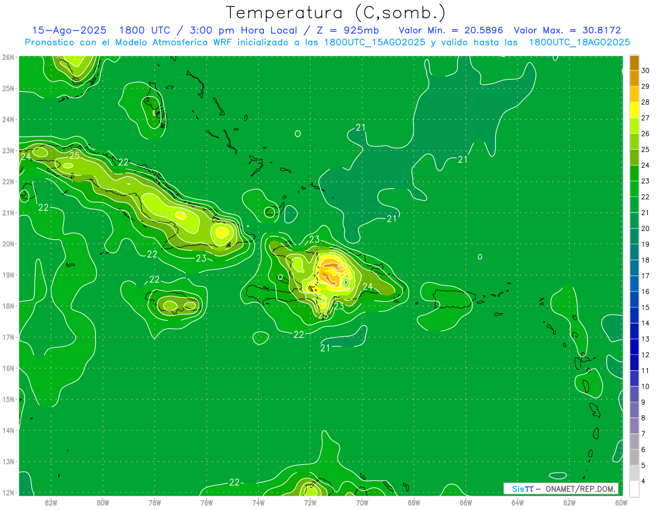Image resolution: width=660 pixels, height=510 pixels.
Task: Click the '23N' latitude axis label
Action: coord(8,150)
